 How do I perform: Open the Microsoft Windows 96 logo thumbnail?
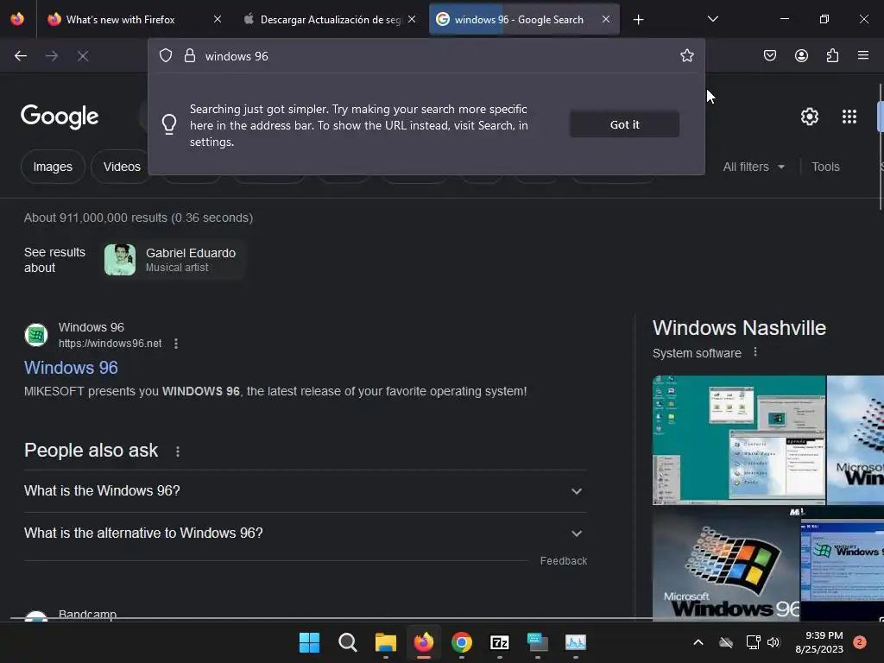coord(725,564)
